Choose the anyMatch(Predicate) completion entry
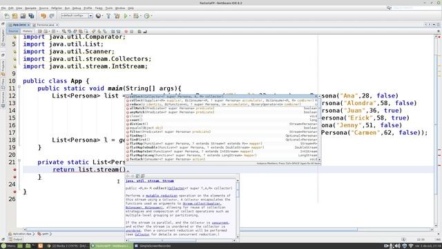Screen dimensions: 442x249 point(222,112)
